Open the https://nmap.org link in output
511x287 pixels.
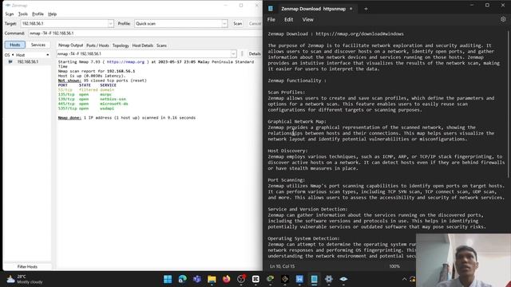pyautogui.click(x=125, y=62)
